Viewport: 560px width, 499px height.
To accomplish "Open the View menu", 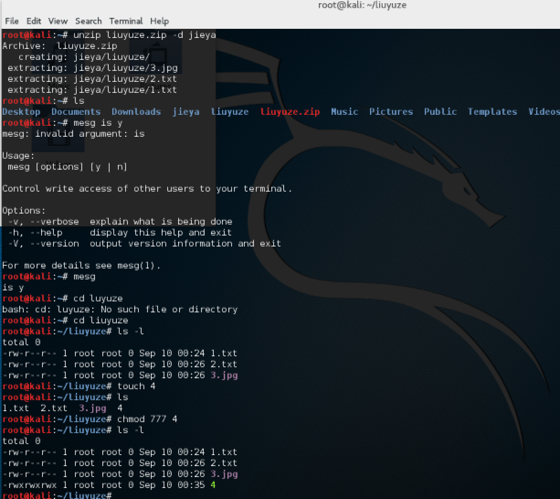I will 58,21.
